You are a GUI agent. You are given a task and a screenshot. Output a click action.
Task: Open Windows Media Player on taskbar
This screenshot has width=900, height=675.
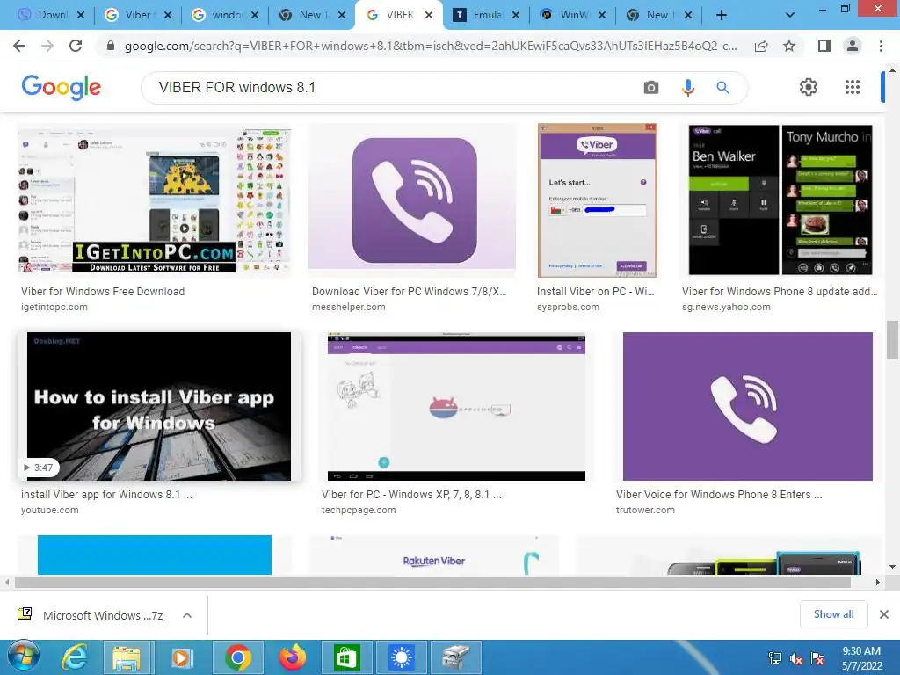coord(181,657)
